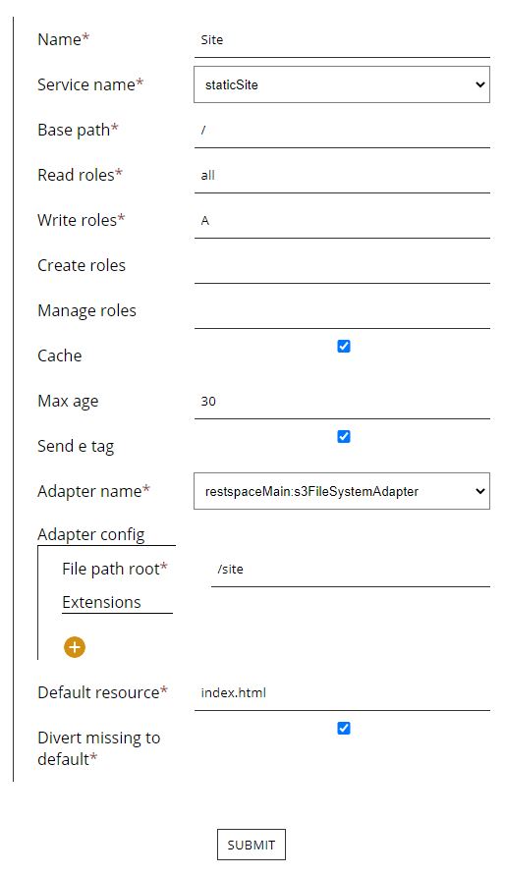
Task: Select the Cache field label
Action: 60,355
